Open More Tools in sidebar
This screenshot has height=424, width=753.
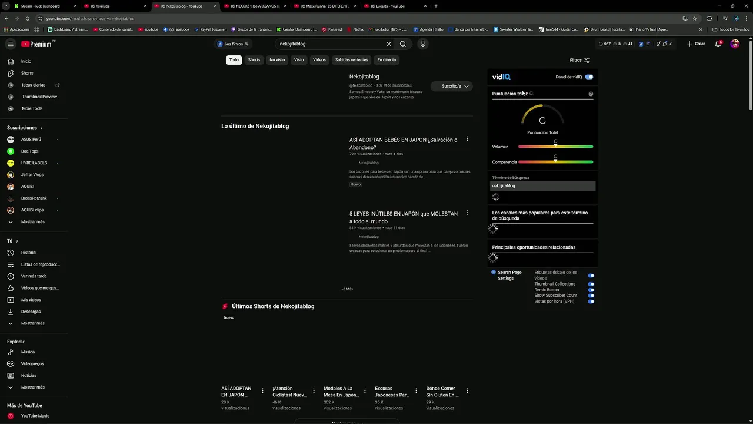(x=32, y=108)
